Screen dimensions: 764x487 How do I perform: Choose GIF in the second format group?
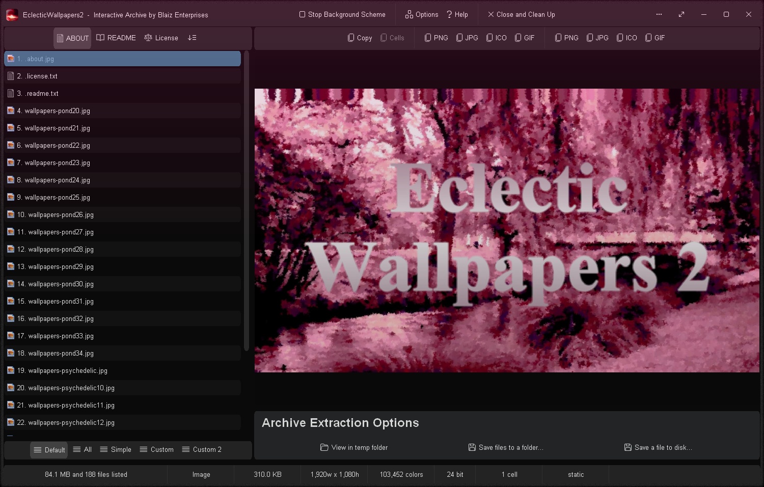(655, 38)
